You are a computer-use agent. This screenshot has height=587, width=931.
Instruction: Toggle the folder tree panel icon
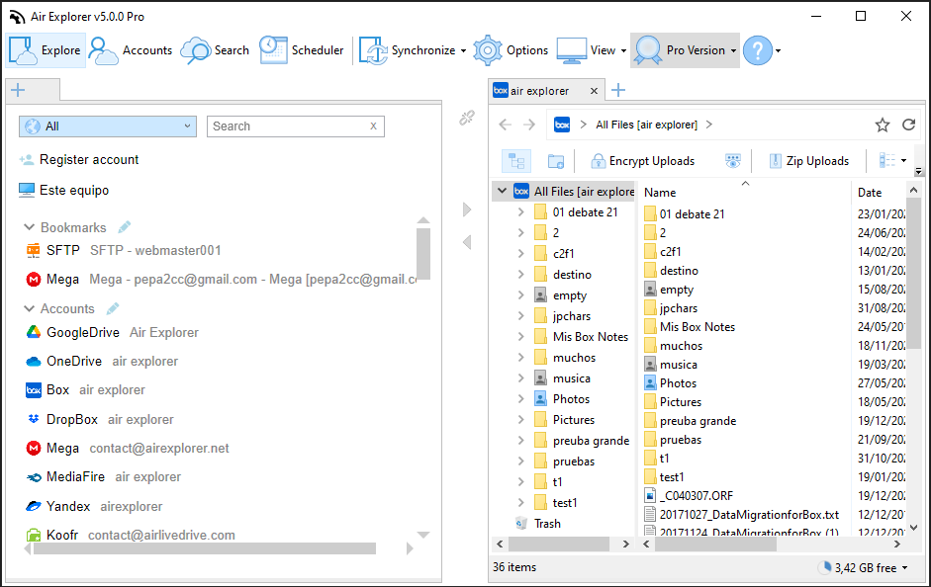(516, 161)
